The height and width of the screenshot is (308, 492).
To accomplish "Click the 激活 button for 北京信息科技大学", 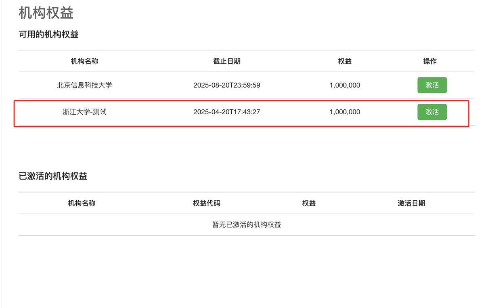I will [x=432, y=85].
